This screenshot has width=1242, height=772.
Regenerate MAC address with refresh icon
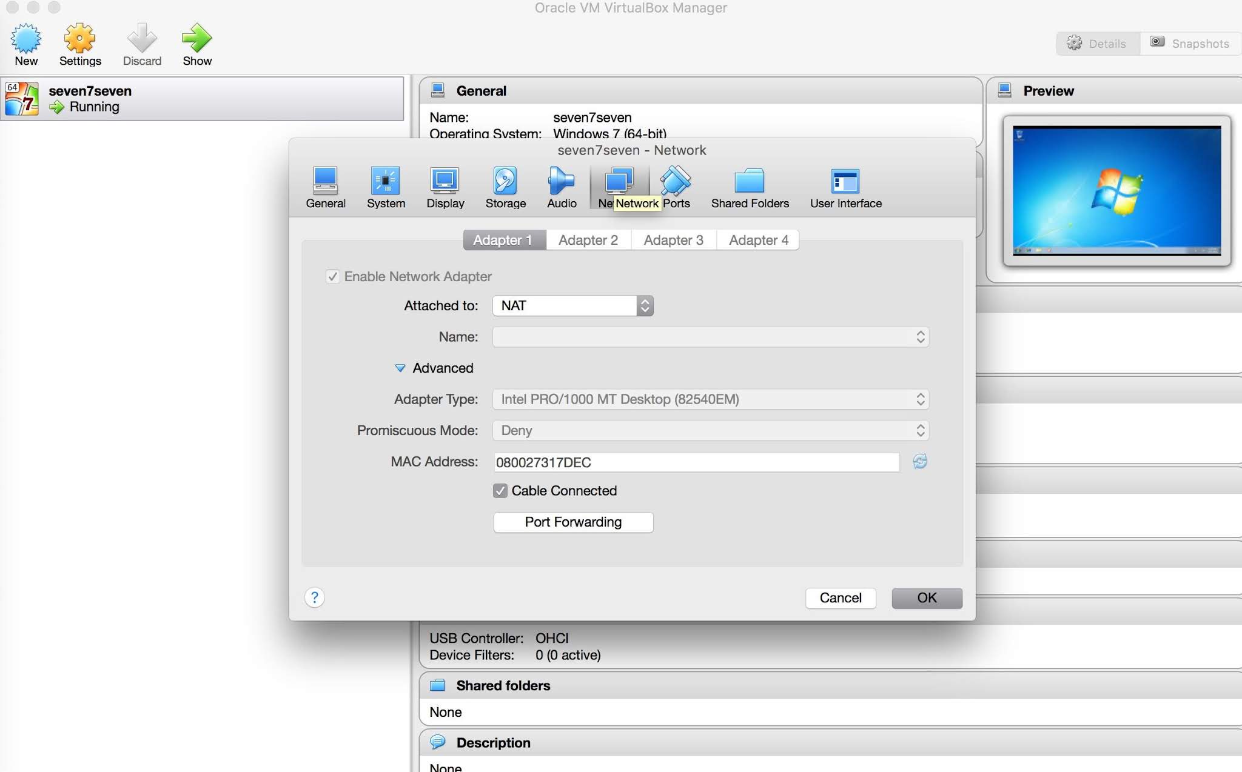(920, 462)
